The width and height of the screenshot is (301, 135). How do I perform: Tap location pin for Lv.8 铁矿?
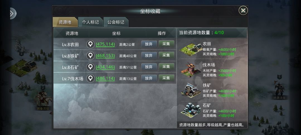pos(90,56)
